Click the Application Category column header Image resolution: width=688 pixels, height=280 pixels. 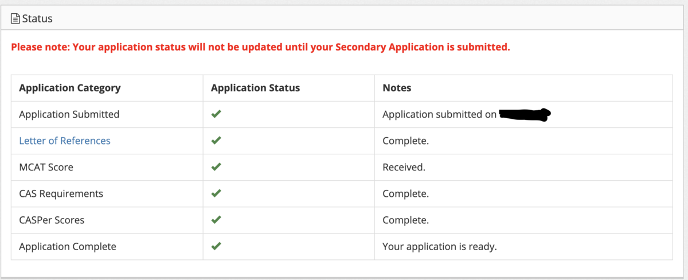pos(70,88)
